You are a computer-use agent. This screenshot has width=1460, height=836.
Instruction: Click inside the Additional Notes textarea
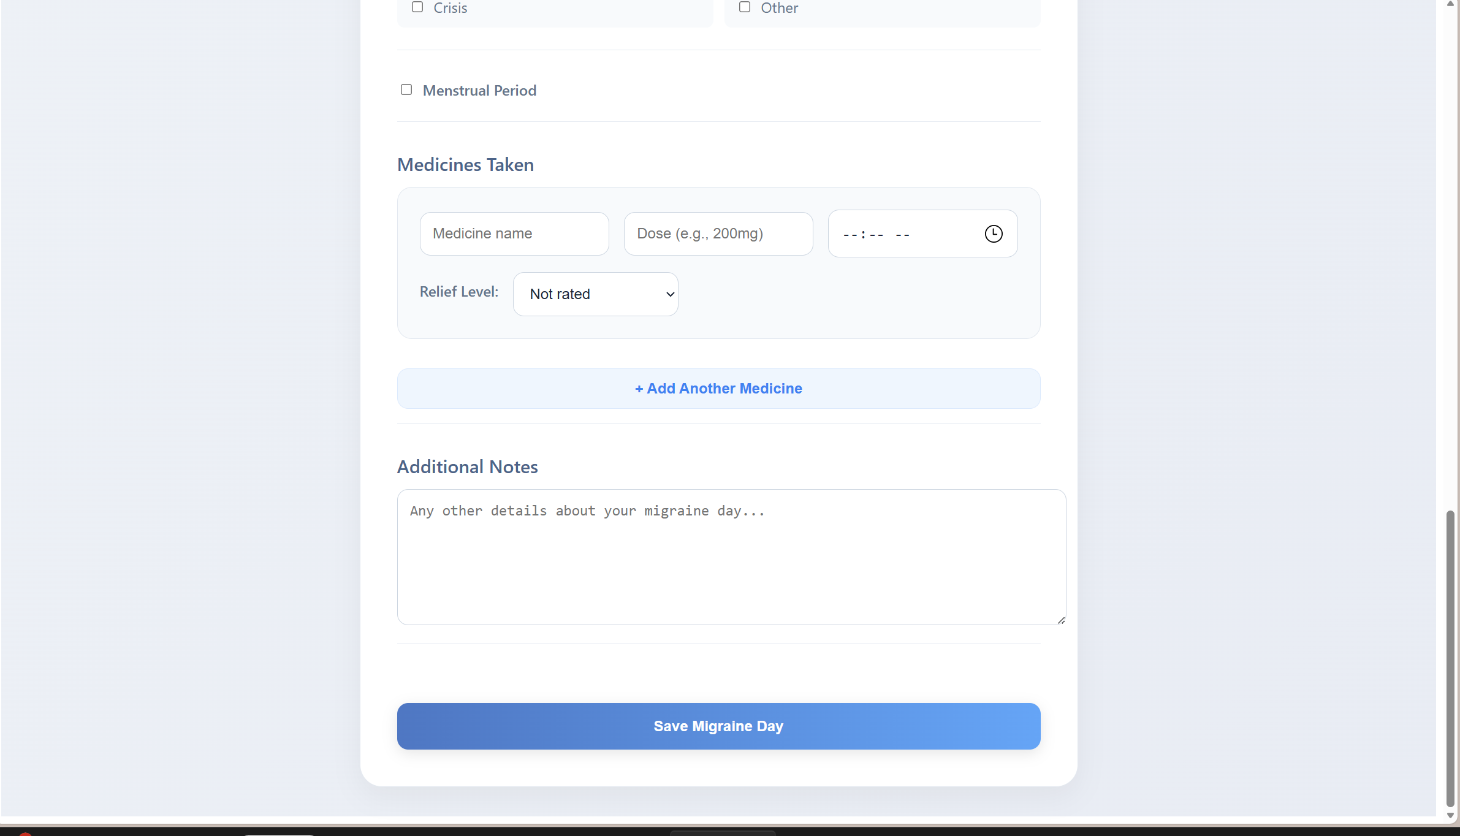coord(731,557)
